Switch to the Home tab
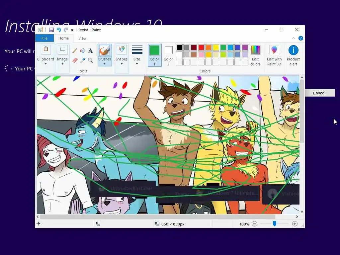 63,38
